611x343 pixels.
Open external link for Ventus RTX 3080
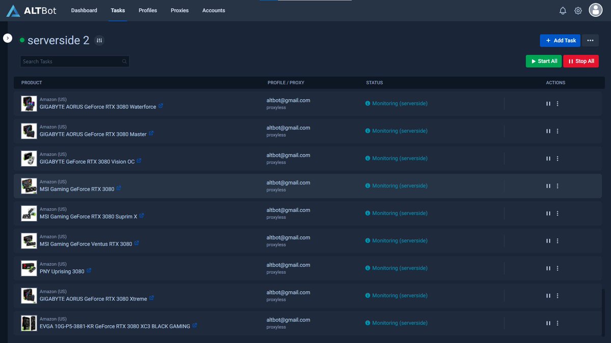(x=136, y=243)
